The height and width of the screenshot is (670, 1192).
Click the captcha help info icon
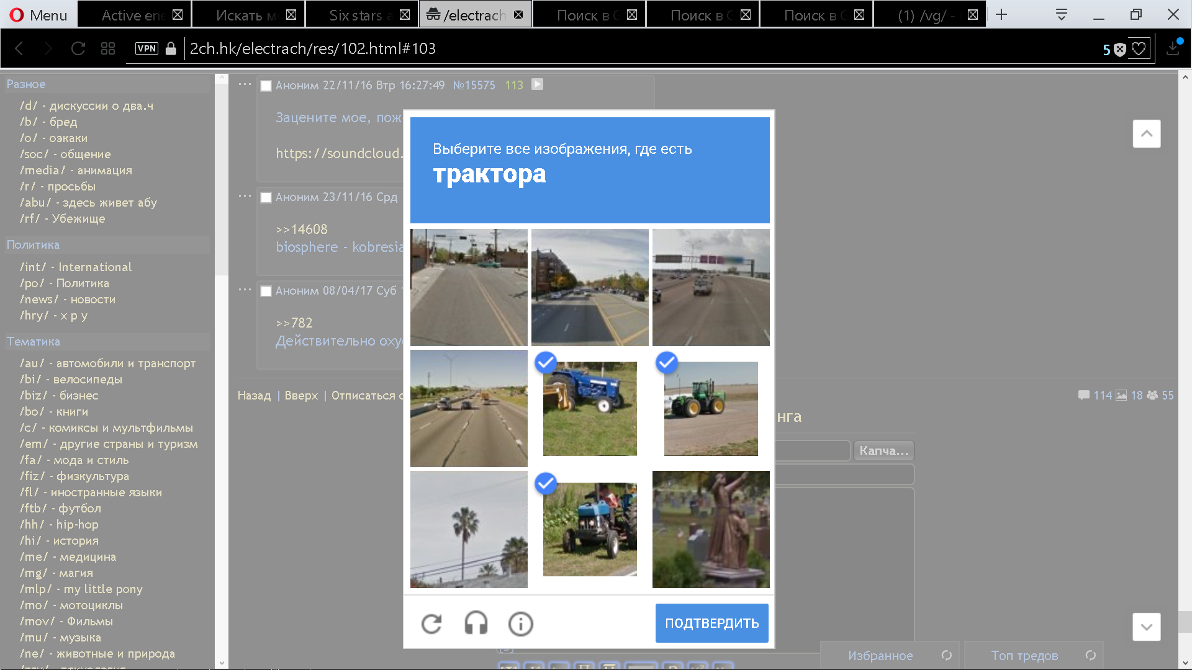[520, 623]
